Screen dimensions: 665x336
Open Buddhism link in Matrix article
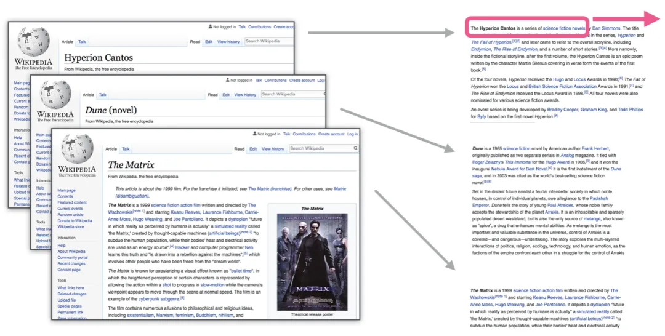tap(206, 315)
